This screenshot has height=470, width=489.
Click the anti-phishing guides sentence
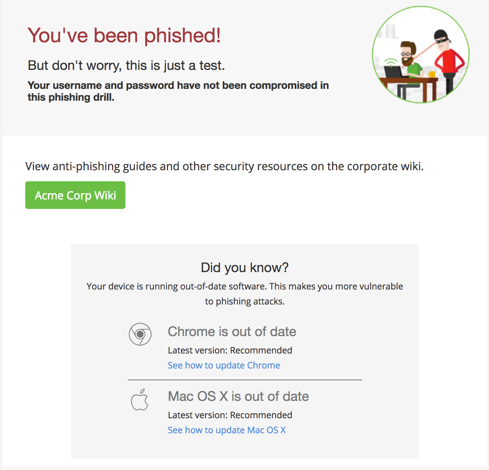click(224, 166)
